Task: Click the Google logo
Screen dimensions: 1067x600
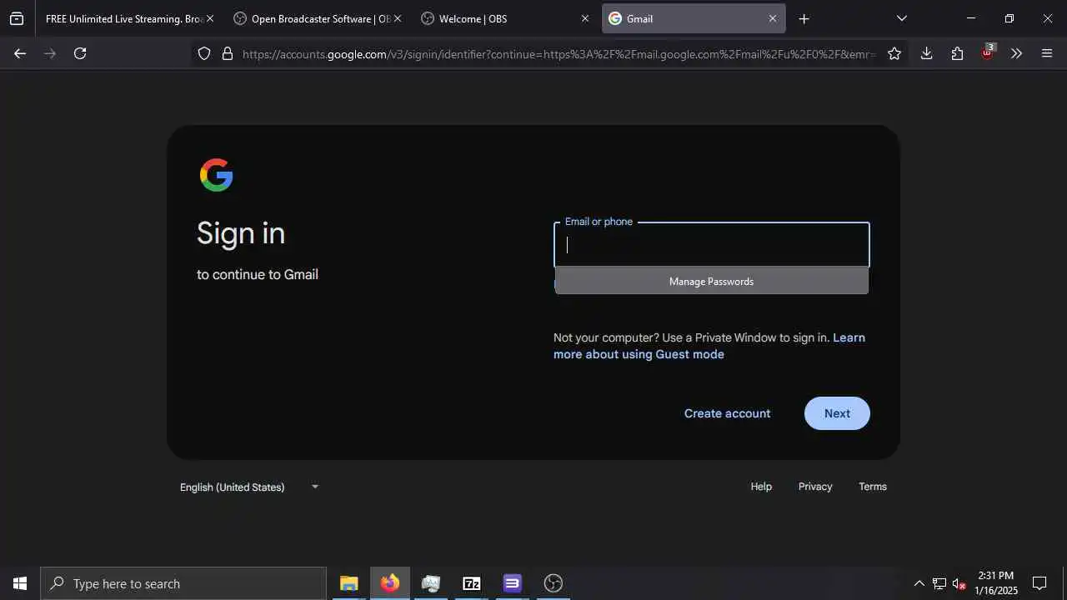Action: click(x=216, y=175)
